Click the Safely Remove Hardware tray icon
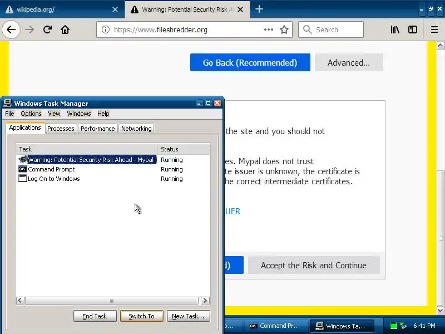 (403, 326)
